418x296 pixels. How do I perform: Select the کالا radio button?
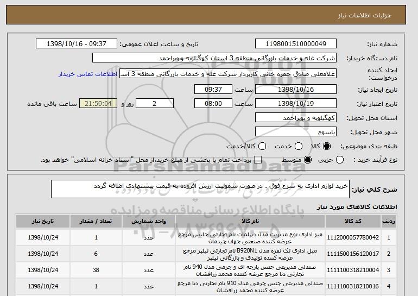coord(327,146)
